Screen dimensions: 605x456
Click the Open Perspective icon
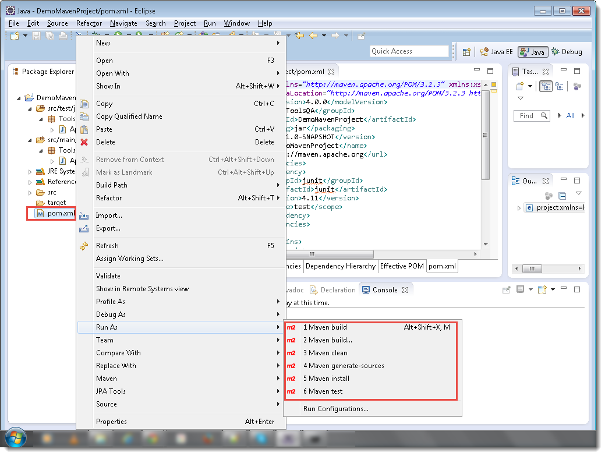click(466, 52)
